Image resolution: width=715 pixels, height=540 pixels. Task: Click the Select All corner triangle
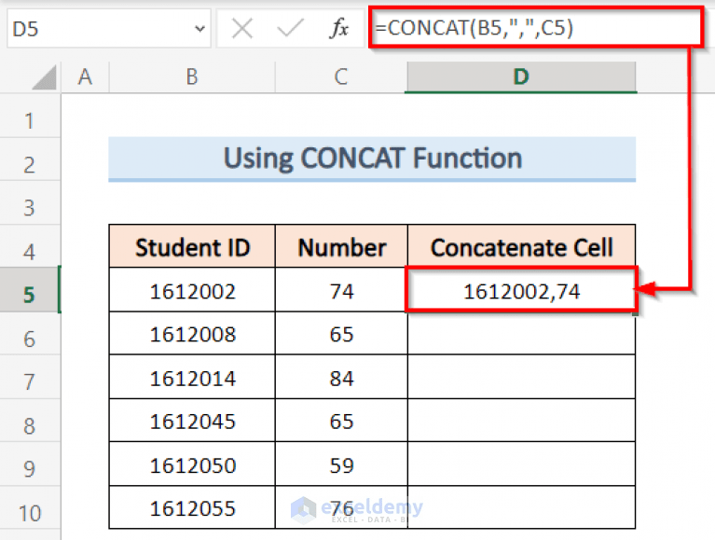pos(45,77)
